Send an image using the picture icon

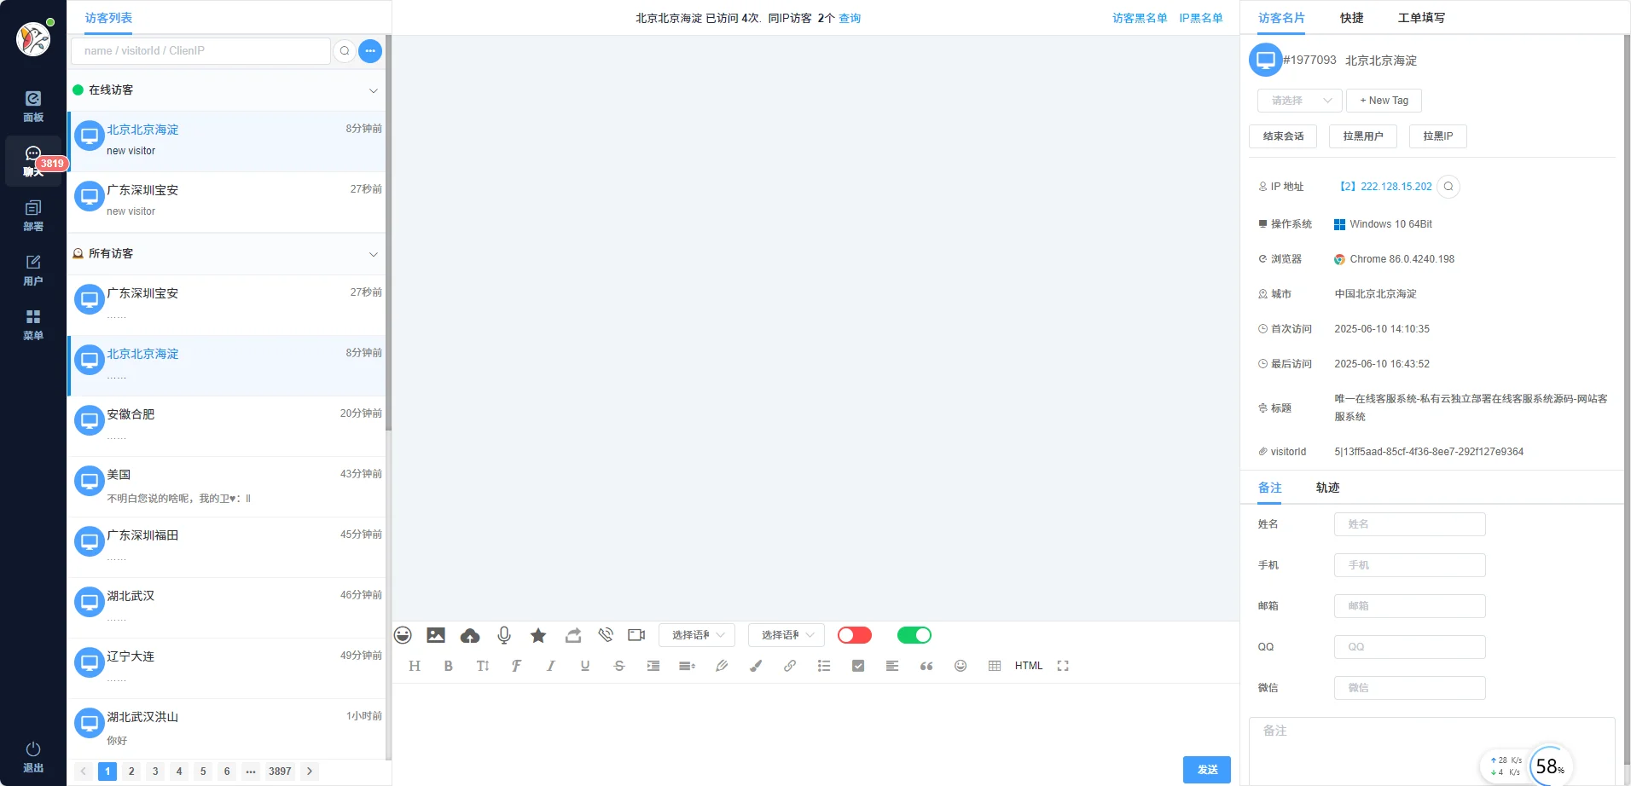point(436,635)
